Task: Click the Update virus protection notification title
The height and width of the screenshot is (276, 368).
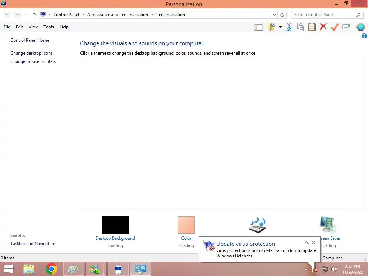Action: (245, 244)
